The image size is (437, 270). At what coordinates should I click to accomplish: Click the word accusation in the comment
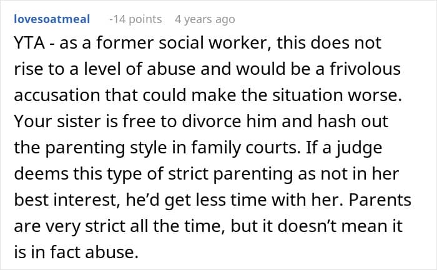pyautogui.click(x=57, y=95)
